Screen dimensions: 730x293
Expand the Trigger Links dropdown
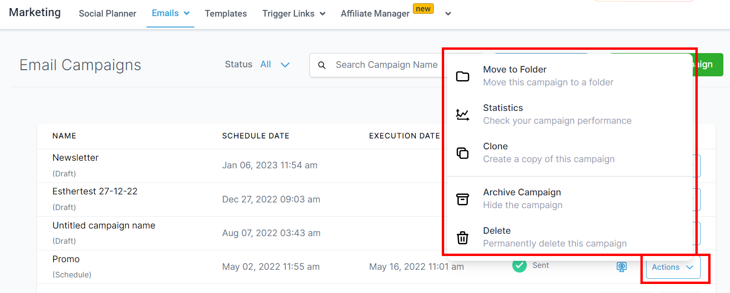click(x=323, y=14)
